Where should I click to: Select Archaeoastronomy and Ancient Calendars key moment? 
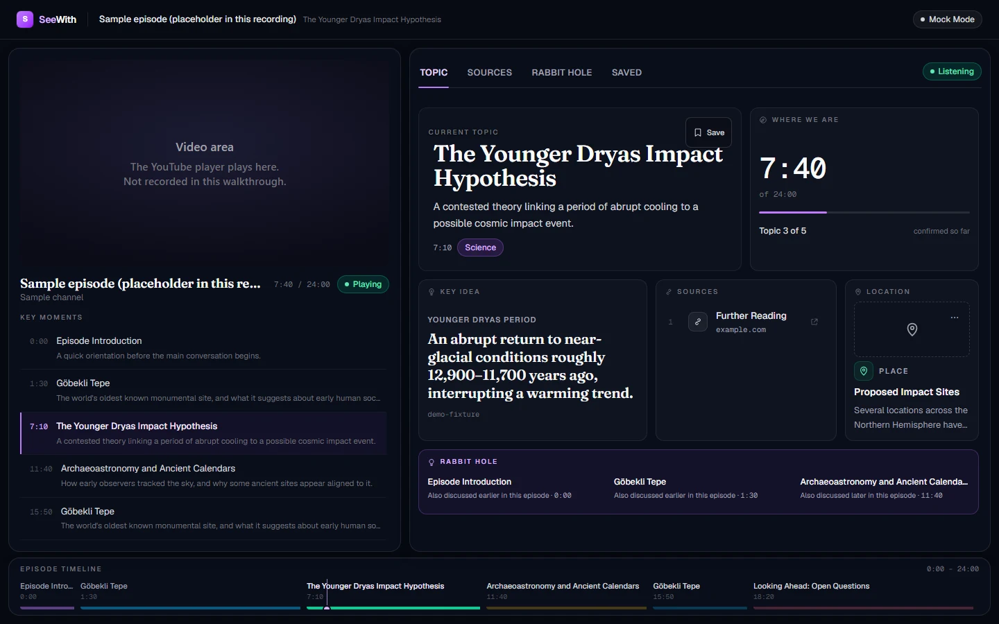tap(203, 476)
